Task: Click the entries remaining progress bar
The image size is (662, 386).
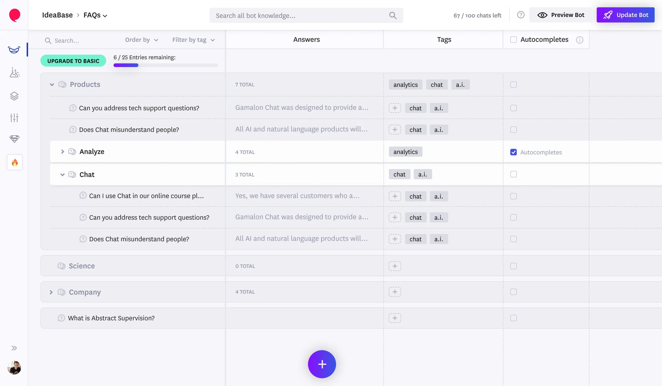Action: (165, 65)
